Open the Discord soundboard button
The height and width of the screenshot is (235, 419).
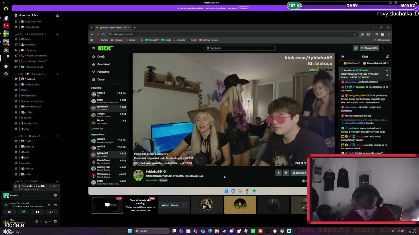tap(52, 212)
